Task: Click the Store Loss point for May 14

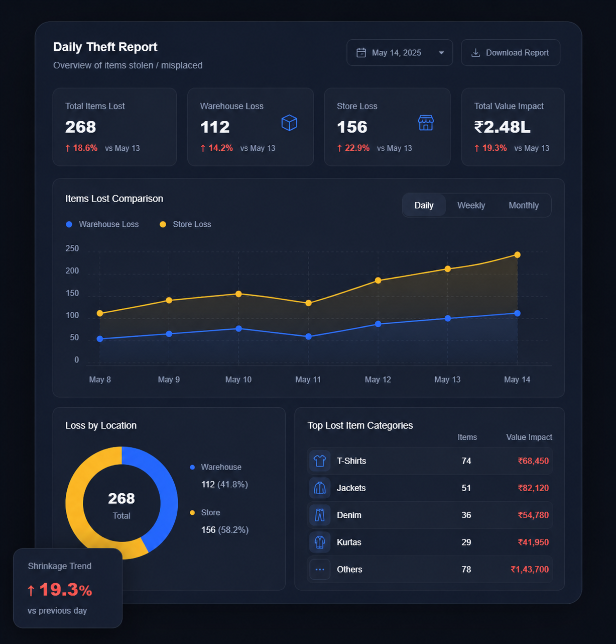Action: tap(518, 255)
